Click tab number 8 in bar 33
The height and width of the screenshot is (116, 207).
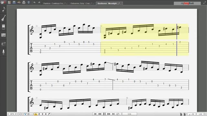84,42
